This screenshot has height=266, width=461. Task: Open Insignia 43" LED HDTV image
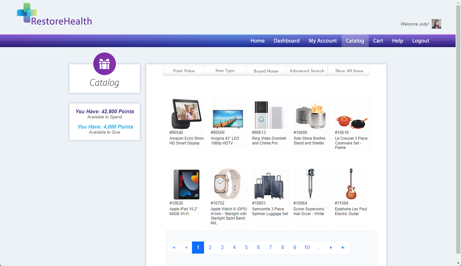228,119
